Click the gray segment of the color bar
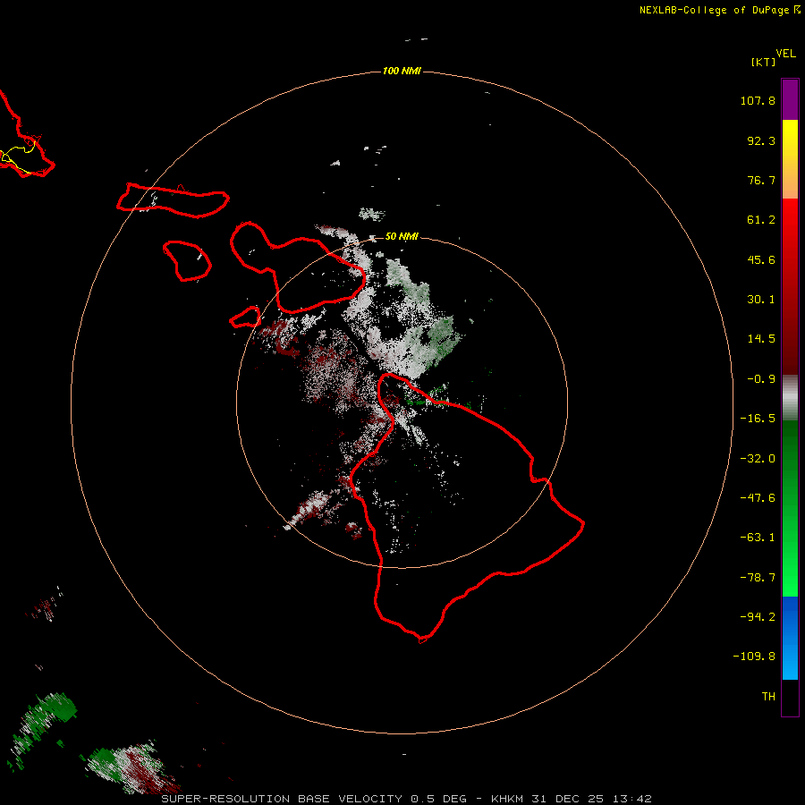Image resolution: width=805 pixels, height=805 pixels. 790,398
